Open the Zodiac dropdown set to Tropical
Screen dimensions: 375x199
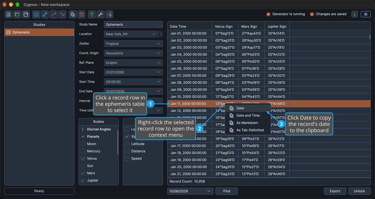133,44
